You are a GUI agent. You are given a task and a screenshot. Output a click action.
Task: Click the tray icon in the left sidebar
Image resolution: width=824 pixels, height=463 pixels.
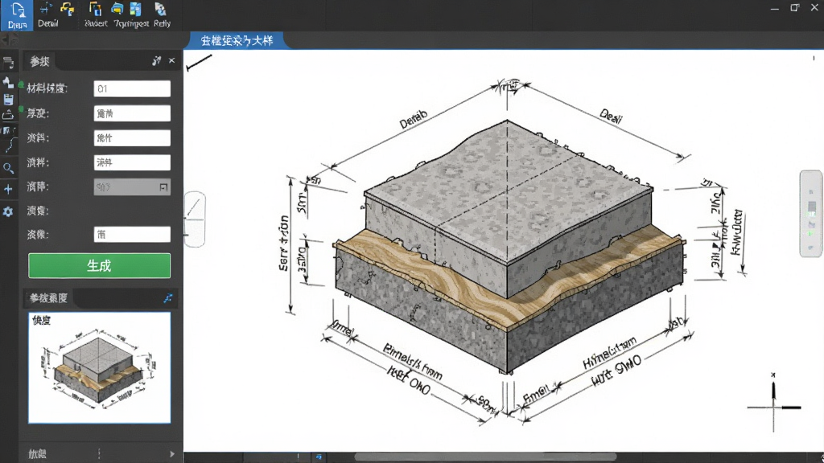[x=8, y=115]
